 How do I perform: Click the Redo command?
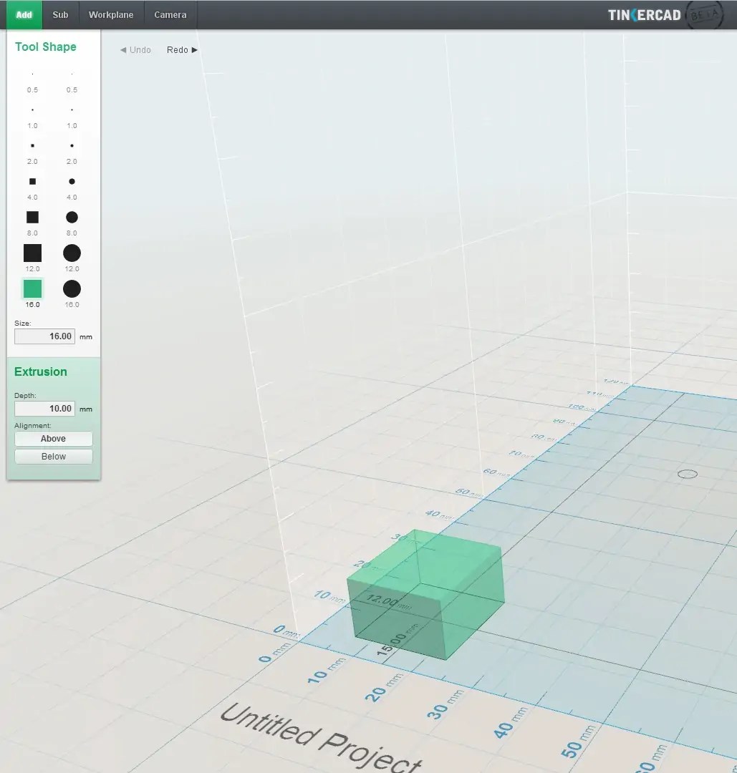176,50
